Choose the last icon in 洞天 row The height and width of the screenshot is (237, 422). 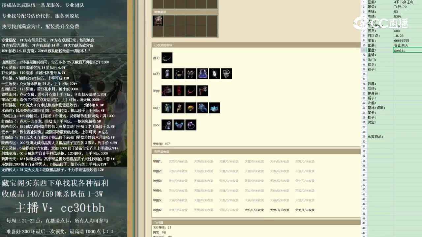226,74
